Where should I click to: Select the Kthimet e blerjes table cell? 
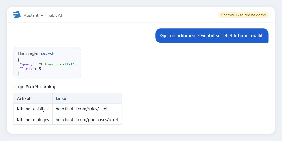(33, 119)
